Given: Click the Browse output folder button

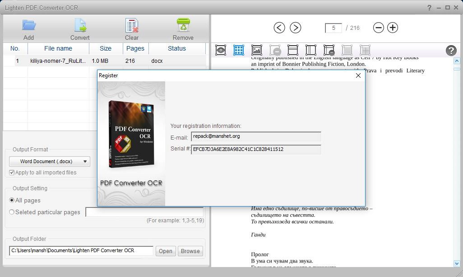Looking at the screenshot, I should click(190, 251).
